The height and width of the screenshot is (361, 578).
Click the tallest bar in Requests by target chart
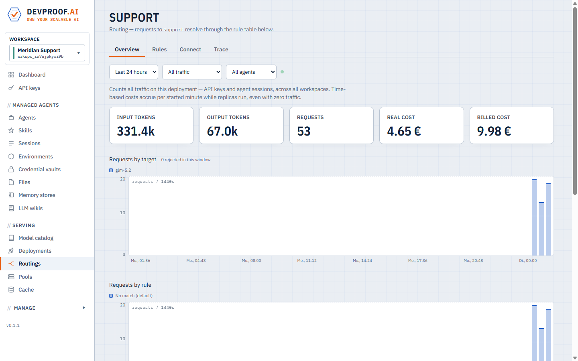[534, 217]
